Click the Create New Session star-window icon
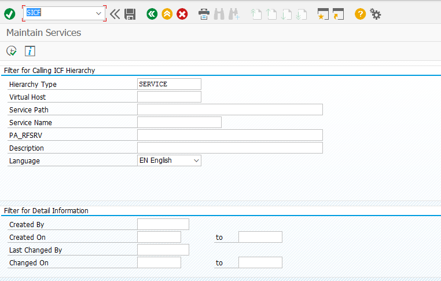The height and width of the screenshot is (281, 441). (323, 14)
